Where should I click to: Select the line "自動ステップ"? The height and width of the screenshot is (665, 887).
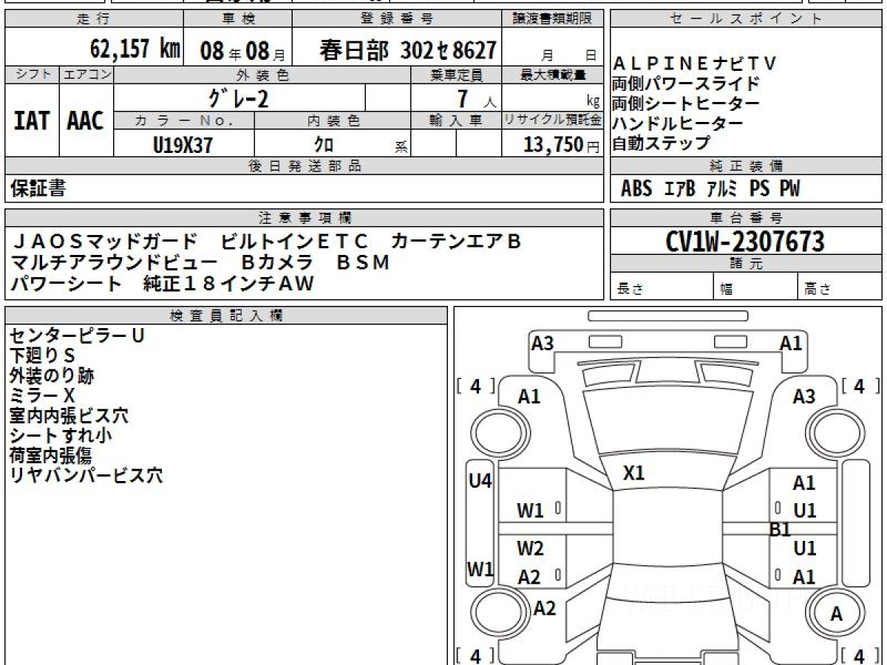click(661, 143)
